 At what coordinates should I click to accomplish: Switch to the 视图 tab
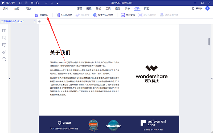pyautogui.click(x=118, y=9)
